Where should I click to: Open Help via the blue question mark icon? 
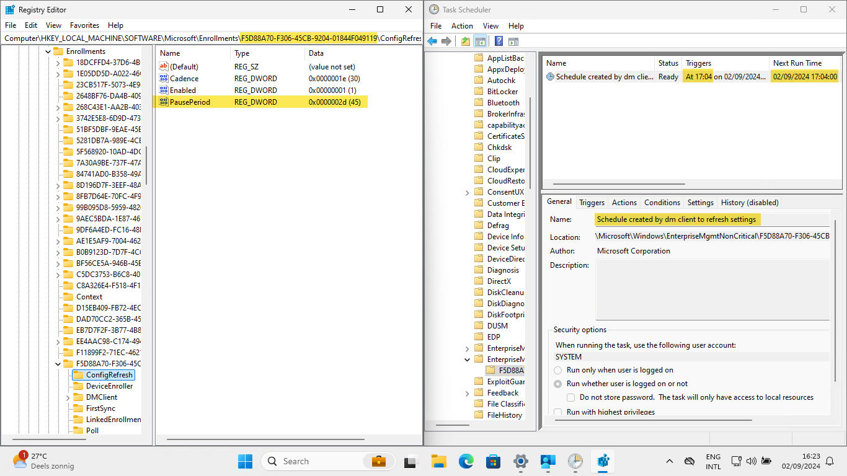499,42
